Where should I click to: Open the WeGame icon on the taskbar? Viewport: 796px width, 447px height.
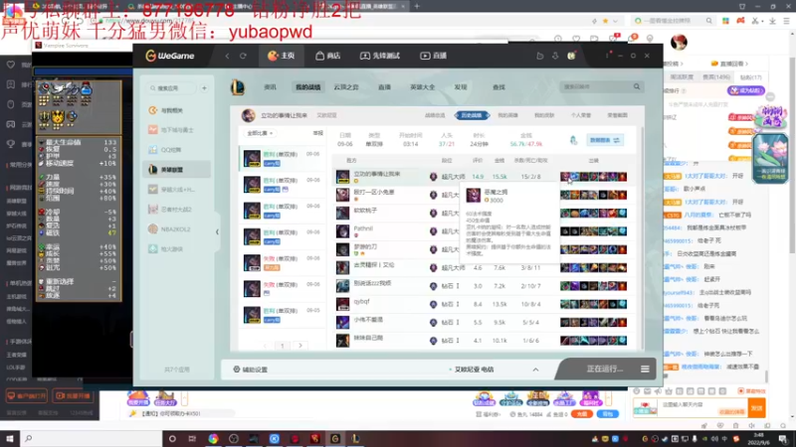(335, 439)
